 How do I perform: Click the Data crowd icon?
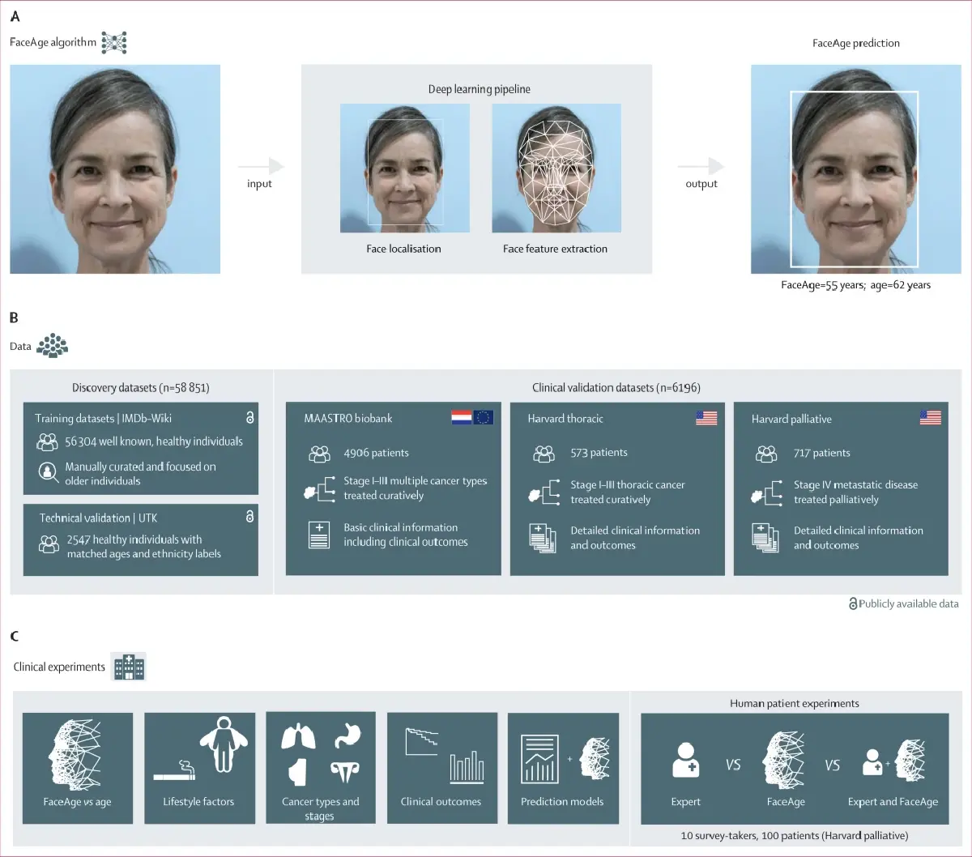point(52,344)
